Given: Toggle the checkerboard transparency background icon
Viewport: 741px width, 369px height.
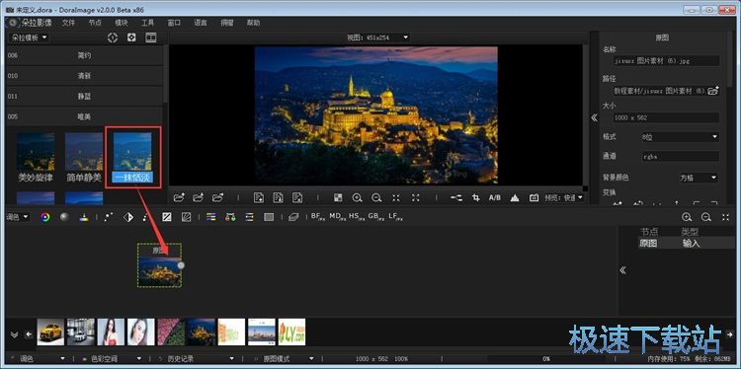Looking at the screenshot, I should (x=338, y=197).
